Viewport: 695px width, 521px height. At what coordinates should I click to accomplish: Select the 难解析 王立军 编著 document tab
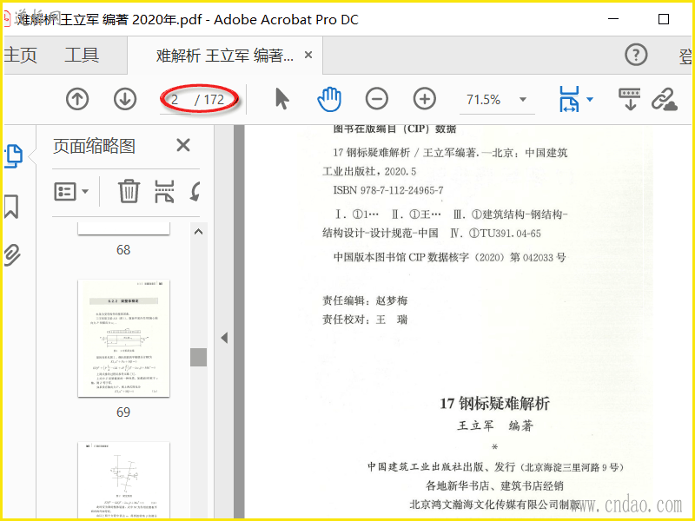[x=224, y=56]
